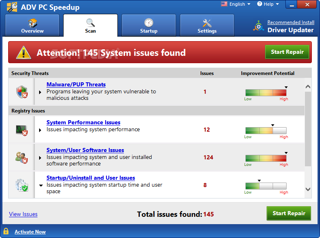The height and width of the screenshot is (238, 320).
Task: Click the Startup/Uninstall gear checkmark icon
Action: pos(22,185)
